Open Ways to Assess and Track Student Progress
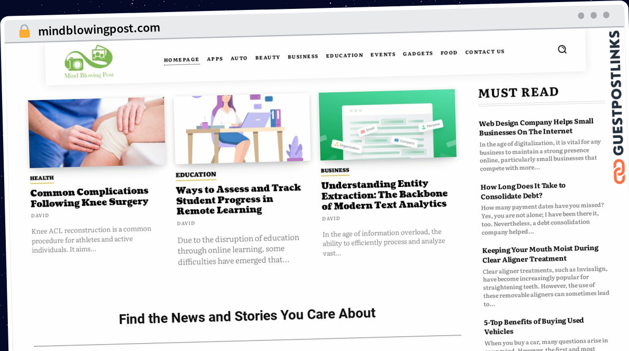The height and width of the screenshot is (351, 629). click(238, 199)
